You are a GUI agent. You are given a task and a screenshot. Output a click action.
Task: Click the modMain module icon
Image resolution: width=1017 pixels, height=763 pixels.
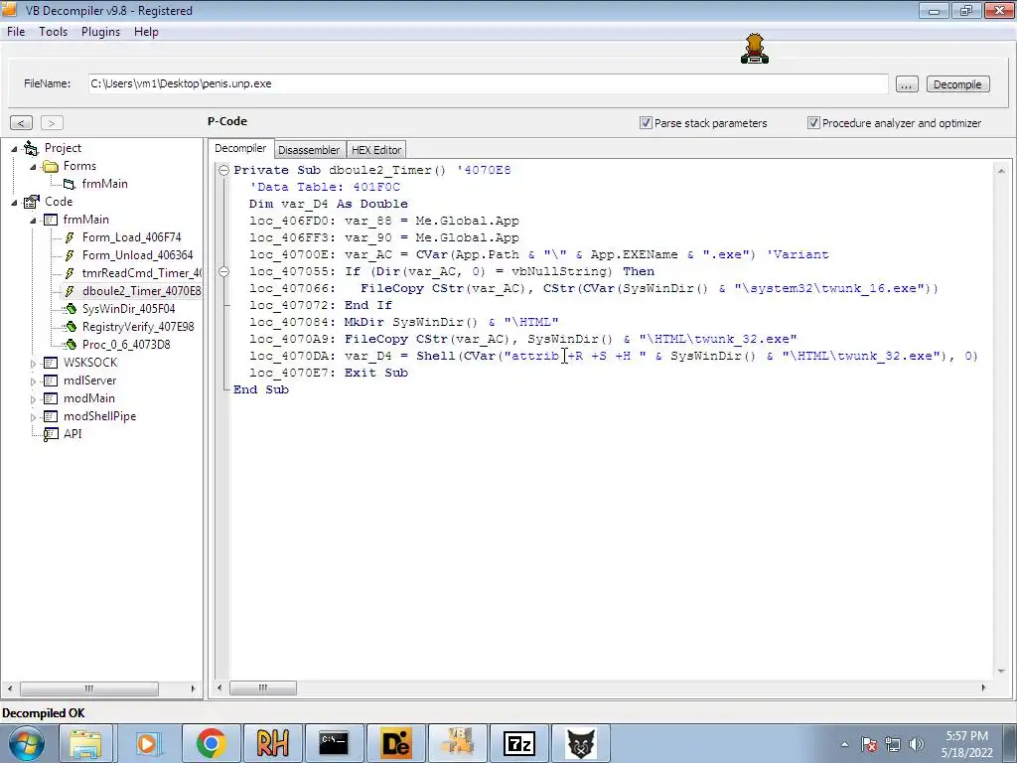[51, 398]
